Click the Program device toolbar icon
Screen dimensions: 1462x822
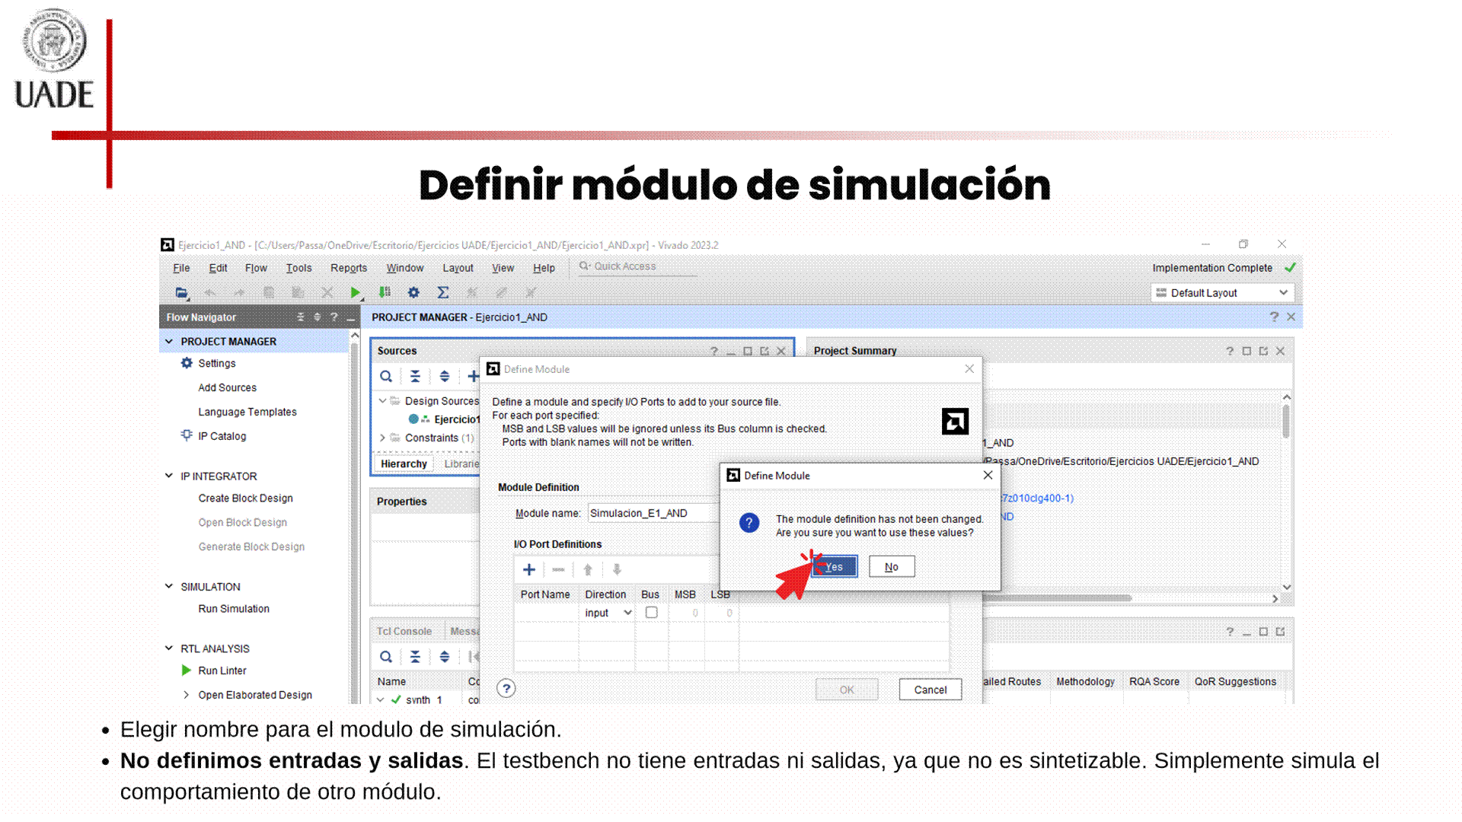click(x=385, y=292)
